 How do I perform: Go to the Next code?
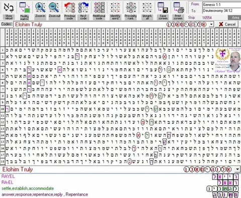tap(83, 11)
